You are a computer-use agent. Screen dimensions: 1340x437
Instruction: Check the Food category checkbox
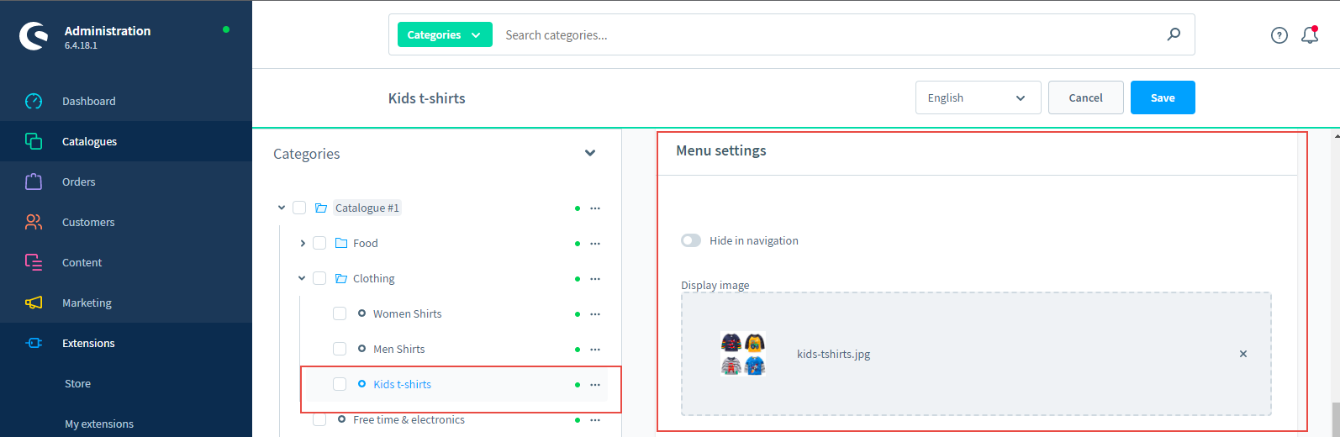coord(319,243)
